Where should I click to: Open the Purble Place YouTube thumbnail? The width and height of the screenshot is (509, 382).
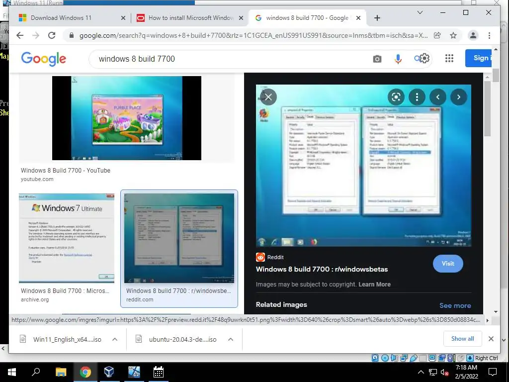[x=127, y=118]
